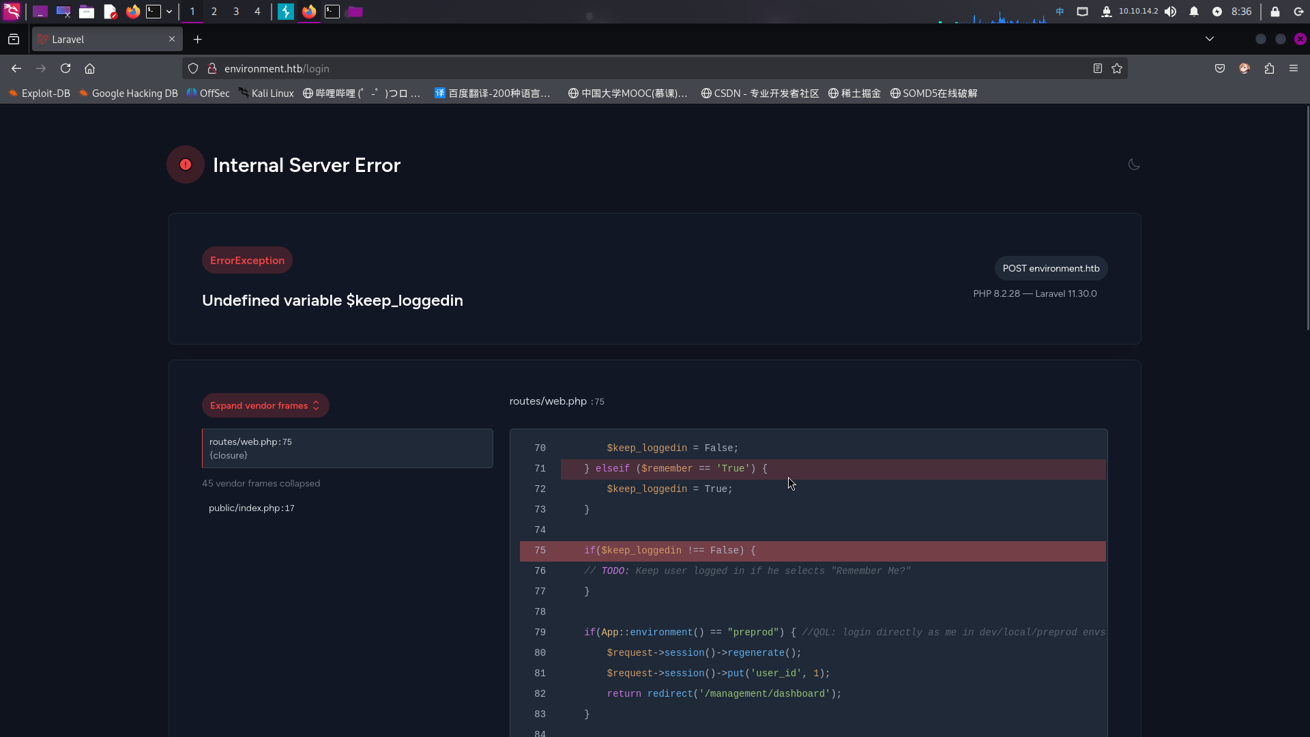Image resolution: width=1310 pixels, height=737 pixels.
Task: Open Firefox application menu
Action: 1294,68
